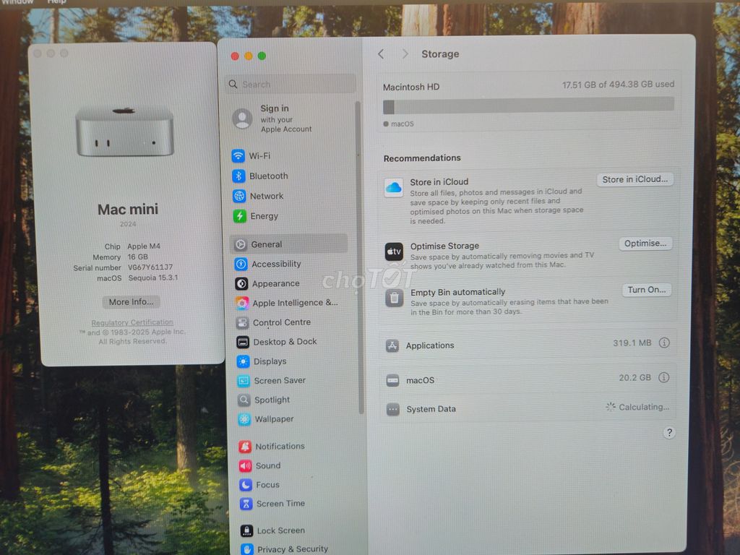This screenshot has height=555, width=740.
Task: Click the macOS legend label under storage bar
Action: point(402,124)
